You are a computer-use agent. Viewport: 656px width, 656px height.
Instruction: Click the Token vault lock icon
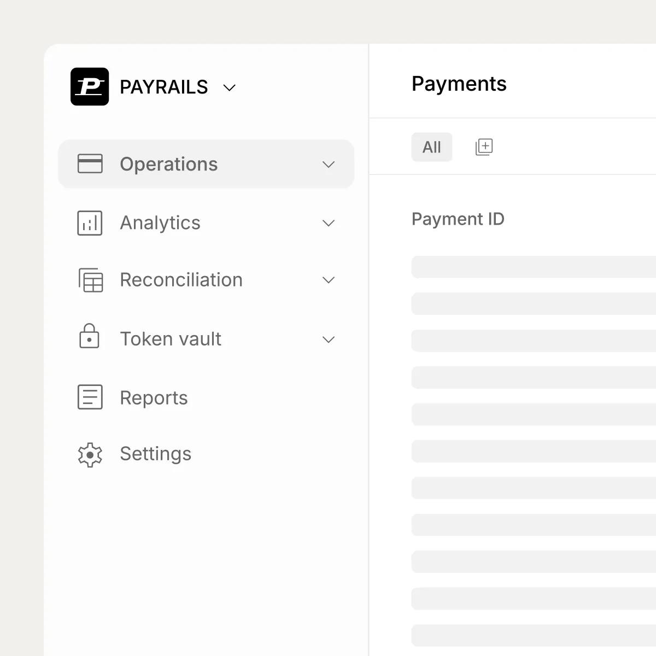[x=89, y=336]
